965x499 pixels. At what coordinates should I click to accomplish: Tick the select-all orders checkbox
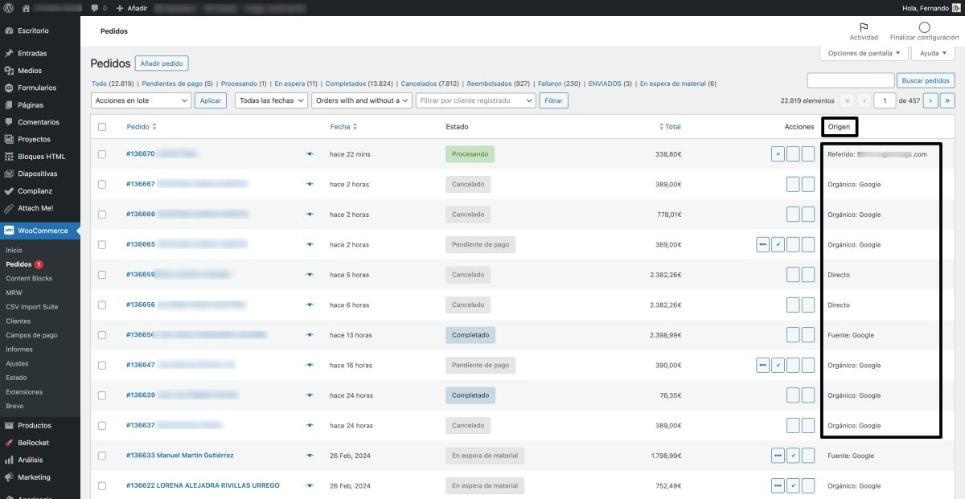pyautogui.click(x=102, y=126)
